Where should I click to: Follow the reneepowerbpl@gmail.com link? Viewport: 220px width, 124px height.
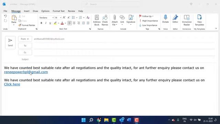pos(26,72)
